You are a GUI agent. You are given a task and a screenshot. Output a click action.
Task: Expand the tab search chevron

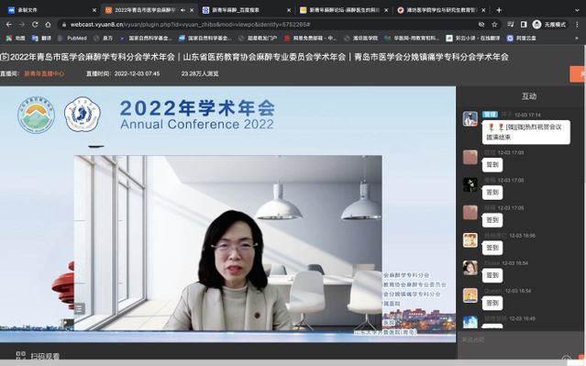[x=577, y=10]
